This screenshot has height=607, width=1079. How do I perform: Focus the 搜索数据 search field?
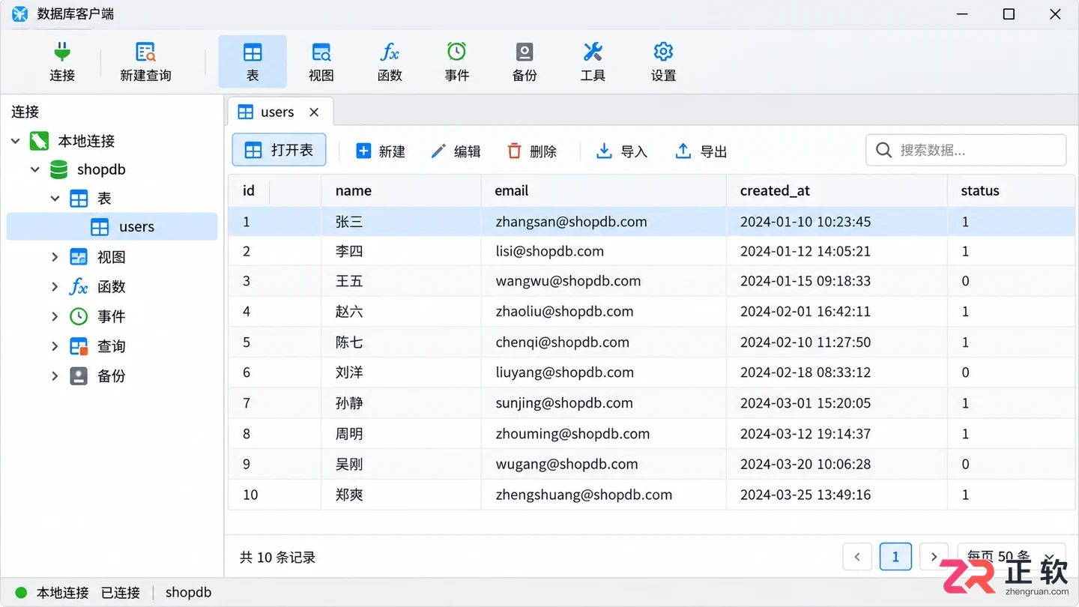966,150
